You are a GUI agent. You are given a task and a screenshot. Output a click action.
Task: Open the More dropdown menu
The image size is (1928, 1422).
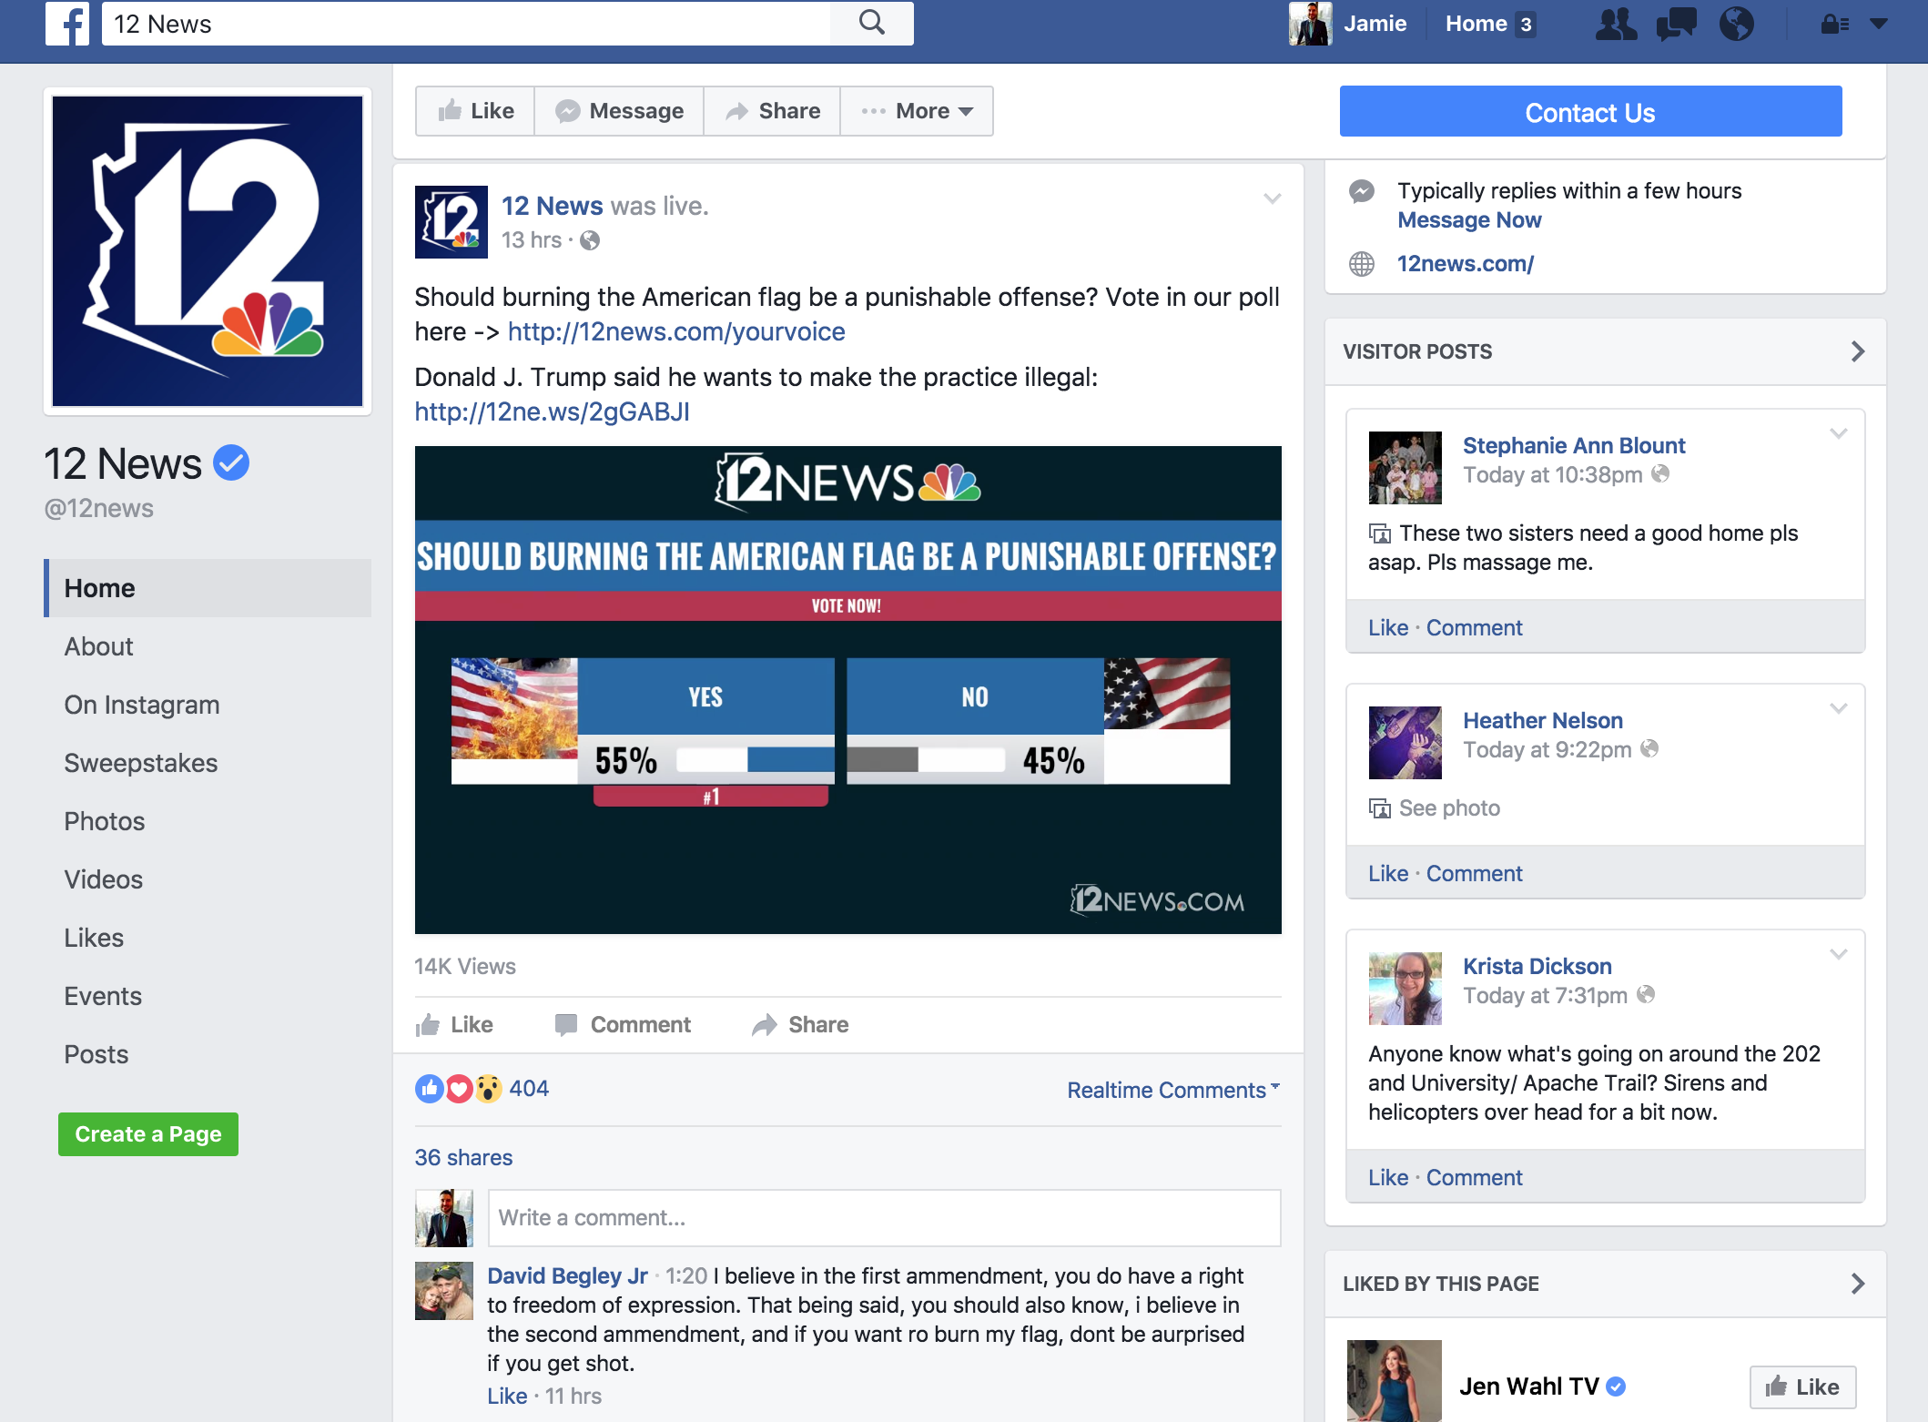coord(917,111)
